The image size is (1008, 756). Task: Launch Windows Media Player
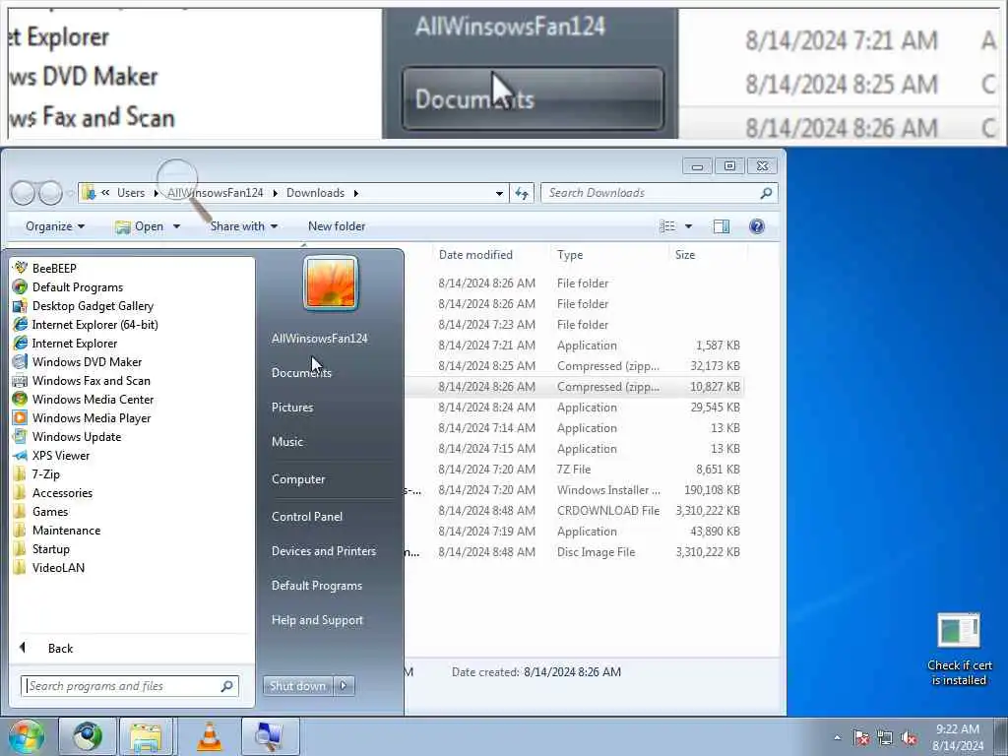(x=92, y=417)
